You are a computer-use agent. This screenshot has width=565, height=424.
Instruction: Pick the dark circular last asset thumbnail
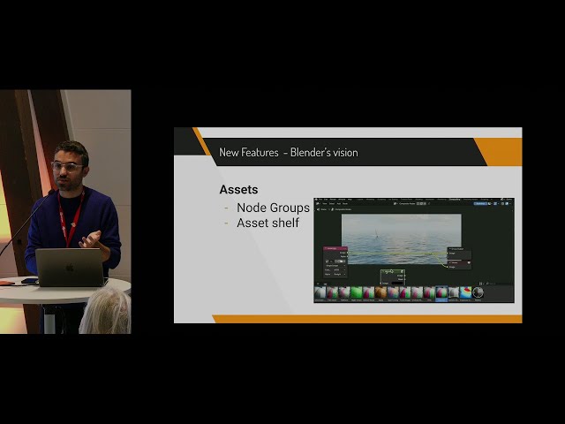pyautogui.click(x=478, y=292)
